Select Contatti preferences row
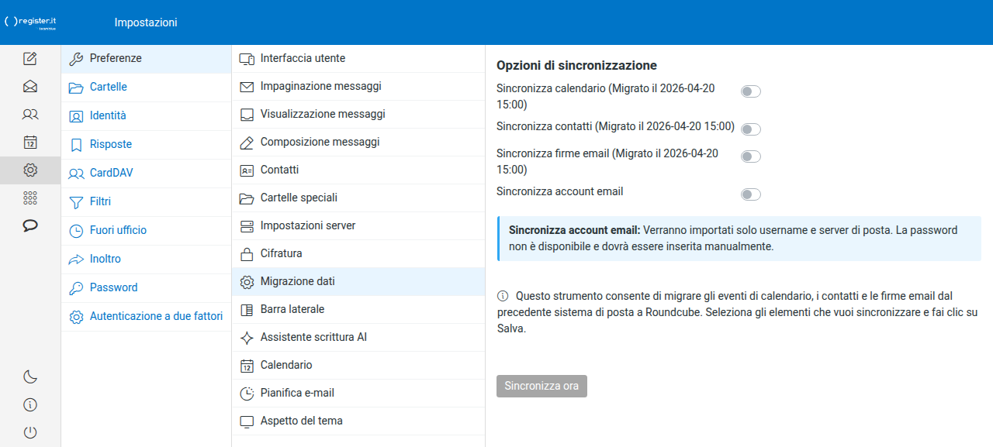Screen dimensions: 993x447 (358, 170)
